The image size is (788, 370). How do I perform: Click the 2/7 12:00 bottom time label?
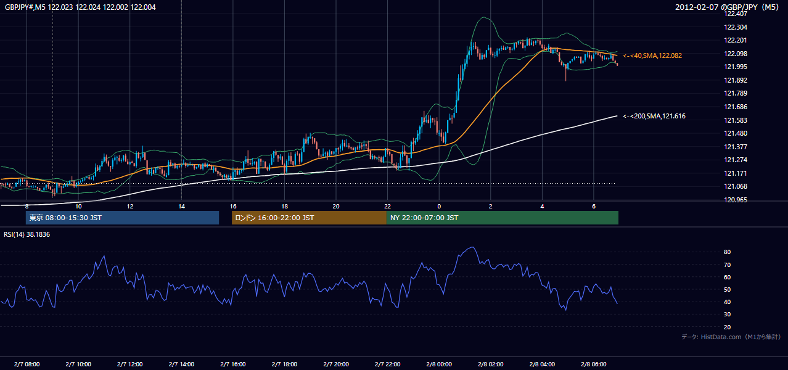(x=129, y=364)
